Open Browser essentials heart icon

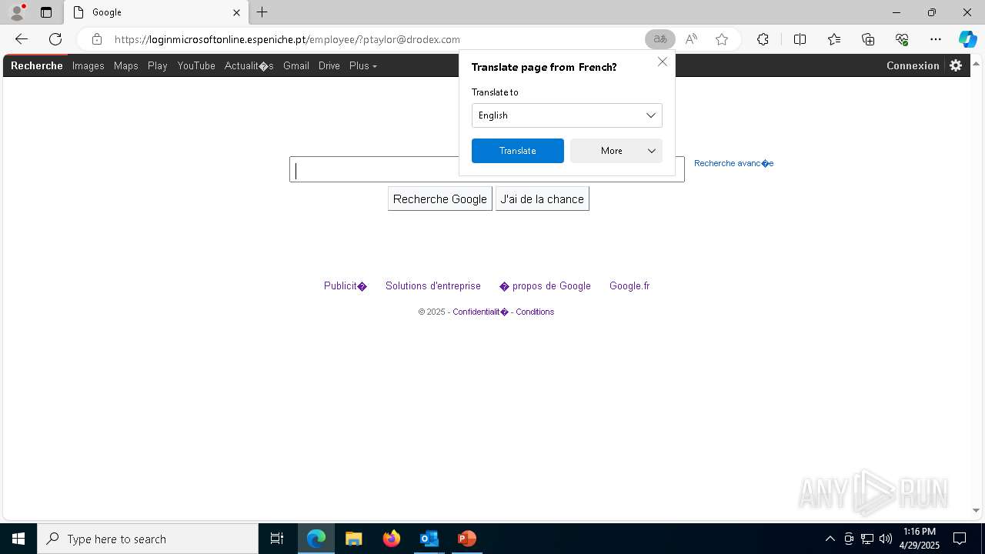click(902, 39)
